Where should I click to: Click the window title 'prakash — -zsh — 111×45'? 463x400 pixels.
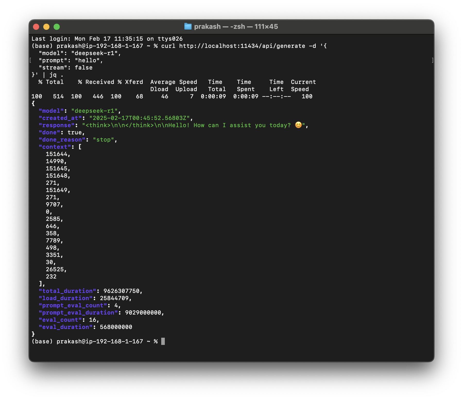tap(236, 27)
